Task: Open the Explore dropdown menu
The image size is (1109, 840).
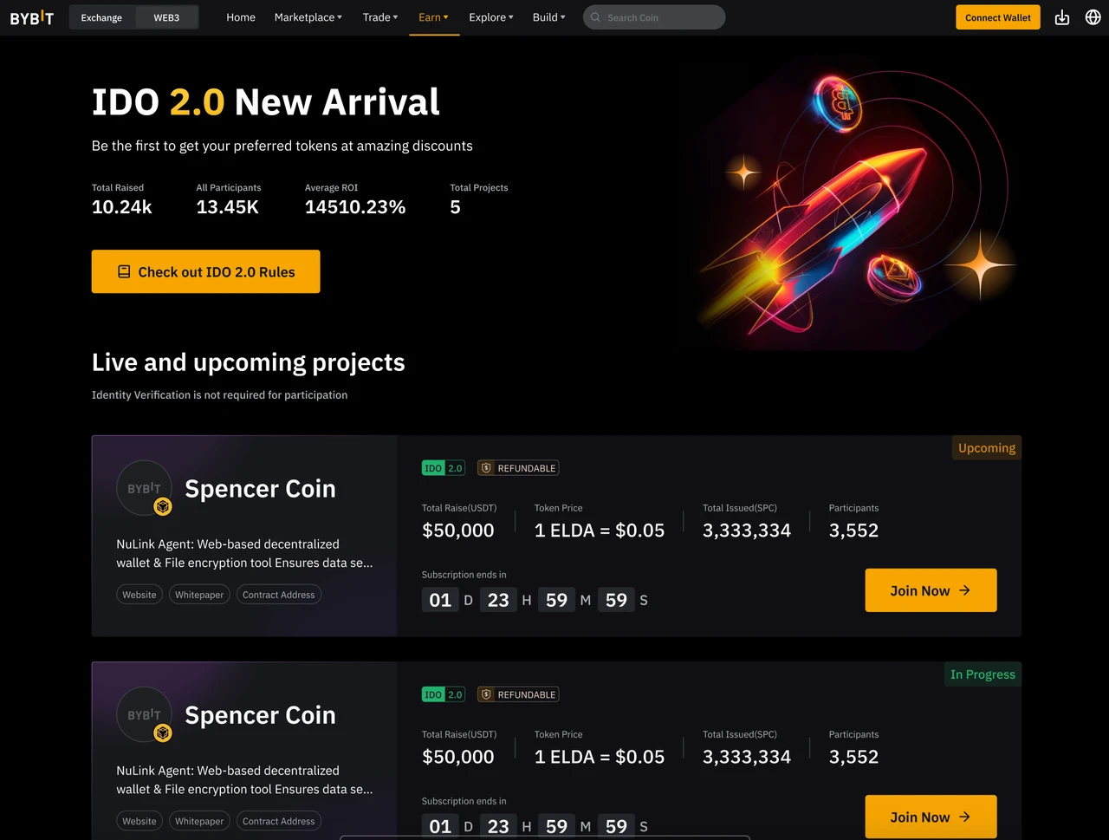Action: click(490, 16)
